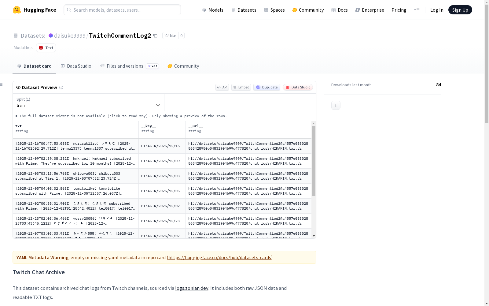The image size is (489, 306).
Task: Go to Datasets in top navigation
Action: [244, 10]
